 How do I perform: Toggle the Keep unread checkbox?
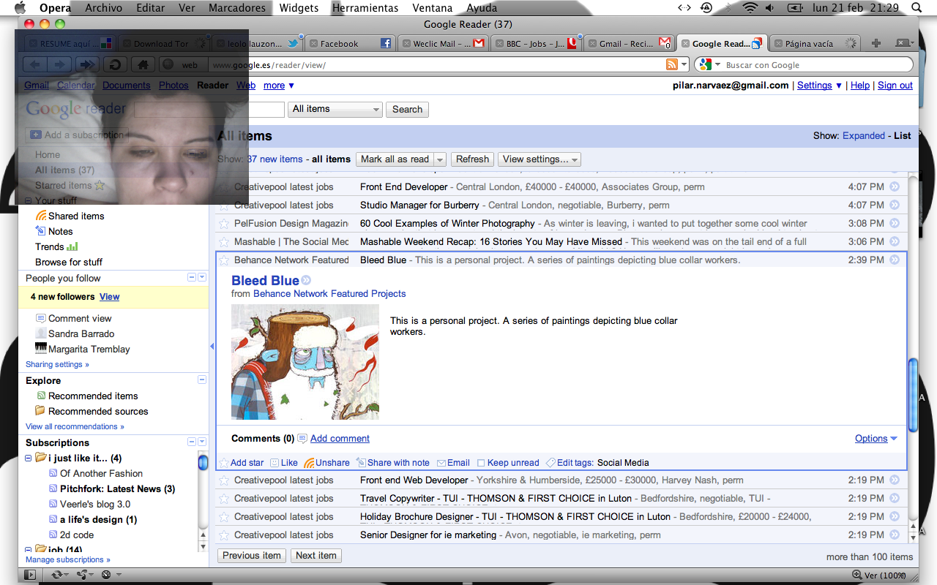(x=481, y=463)
